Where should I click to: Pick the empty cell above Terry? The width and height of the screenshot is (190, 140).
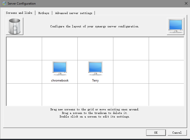click(x=95, y=49)
